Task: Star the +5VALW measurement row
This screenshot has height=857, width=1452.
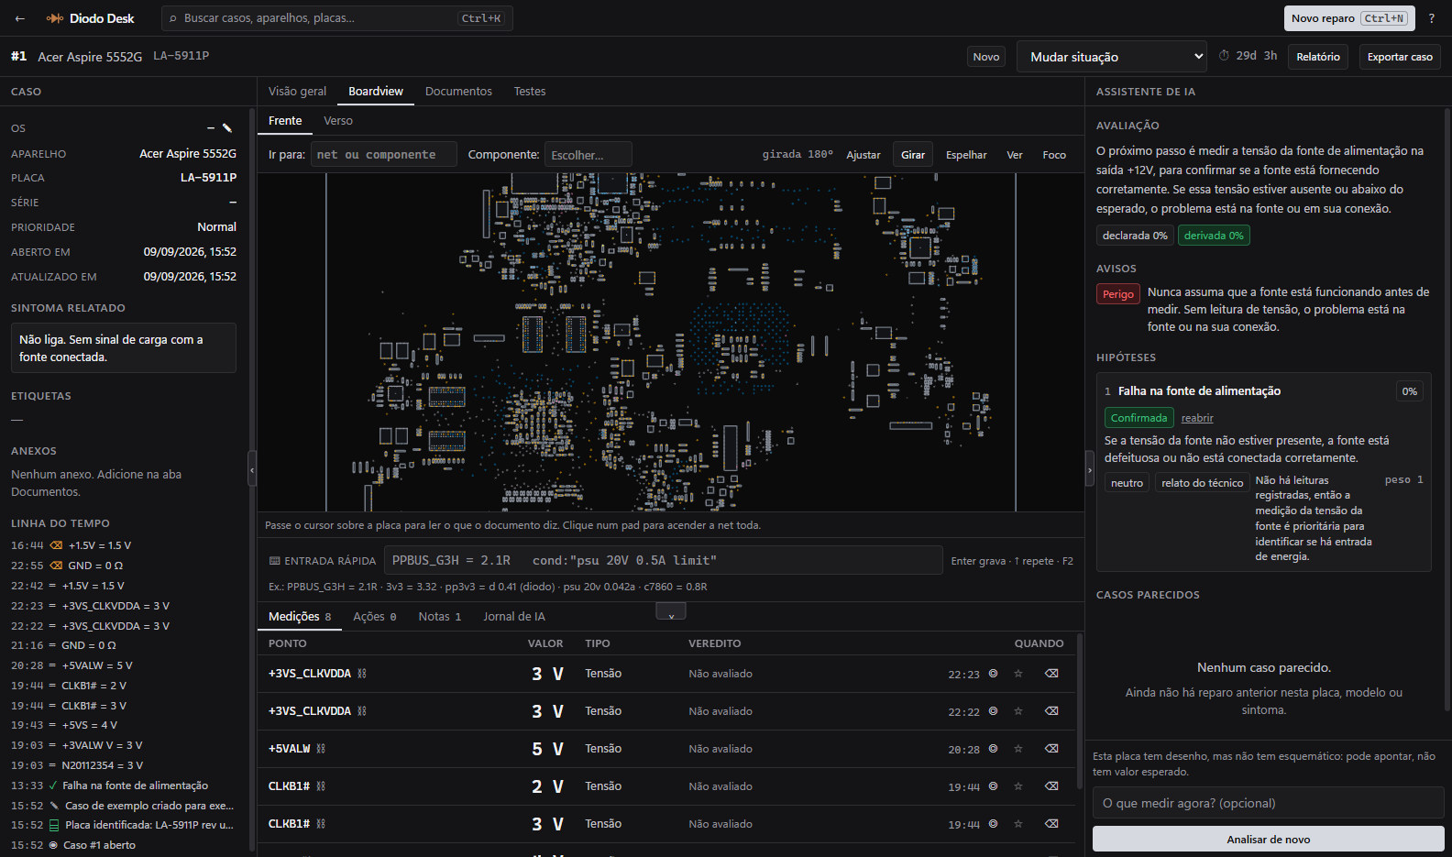Action: coord(1017,749)
